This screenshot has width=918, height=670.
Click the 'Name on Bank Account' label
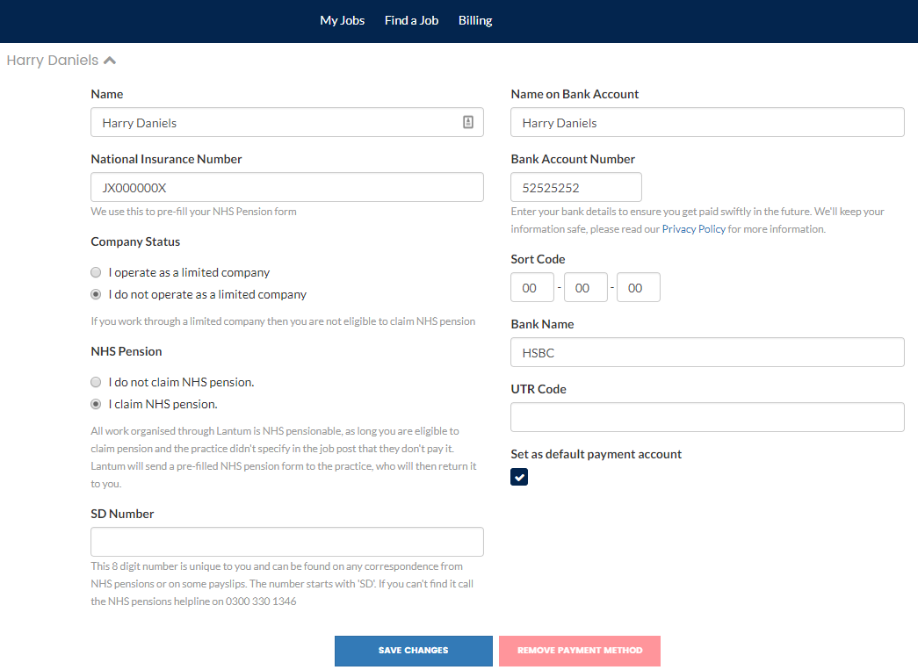pos(575,94)
